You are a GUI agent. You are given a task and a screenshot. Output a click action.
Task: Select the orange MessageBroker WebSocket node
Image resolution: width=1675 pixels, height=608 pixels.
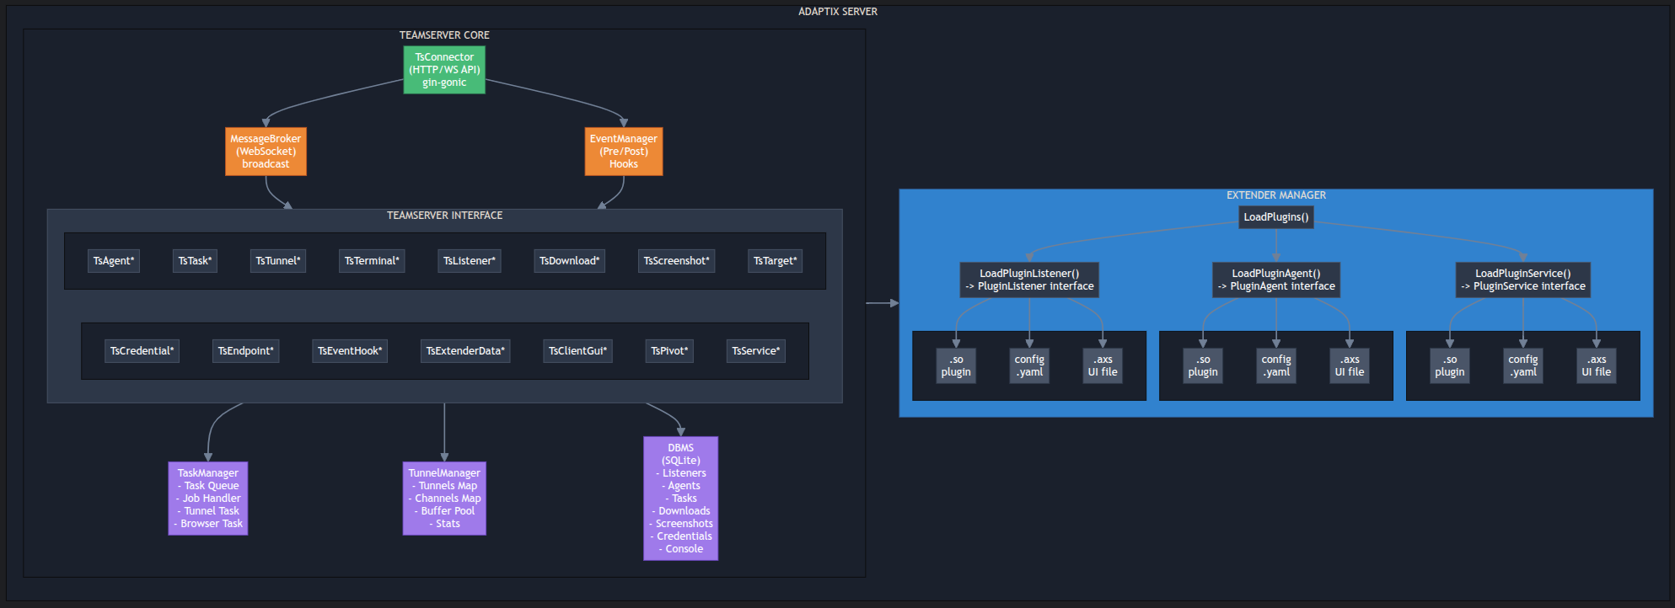point(266,152)
